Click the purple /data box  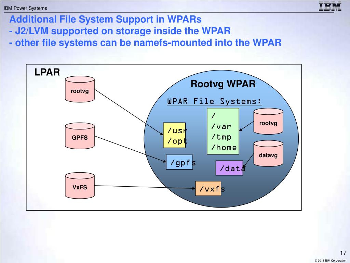(x=229, y=168)
